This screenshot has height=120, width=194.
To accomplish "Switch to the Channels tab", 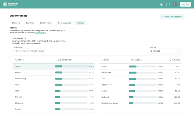I will (x=16, y=23).
